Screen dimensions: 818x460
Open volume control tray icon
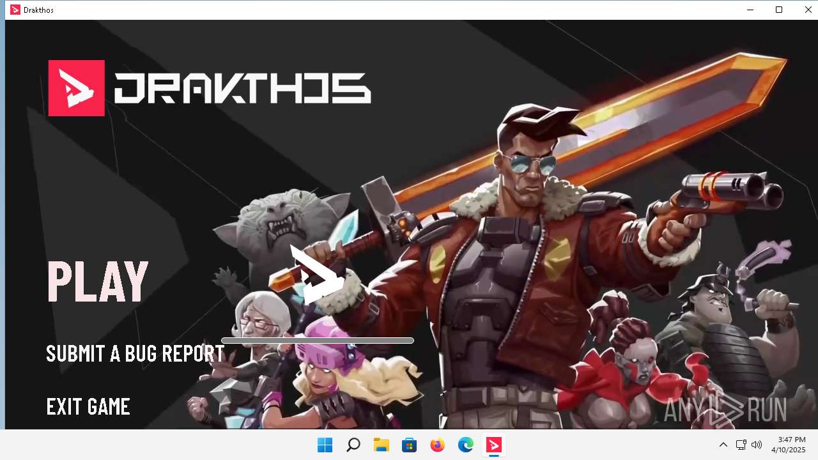tap(757, 445)
